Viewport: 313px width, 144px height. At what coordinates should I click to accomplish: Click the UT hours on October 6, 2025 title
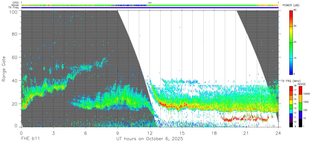150,139
